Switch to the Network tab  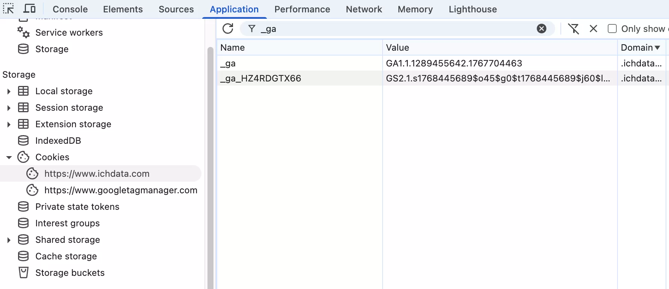point(363,9)
